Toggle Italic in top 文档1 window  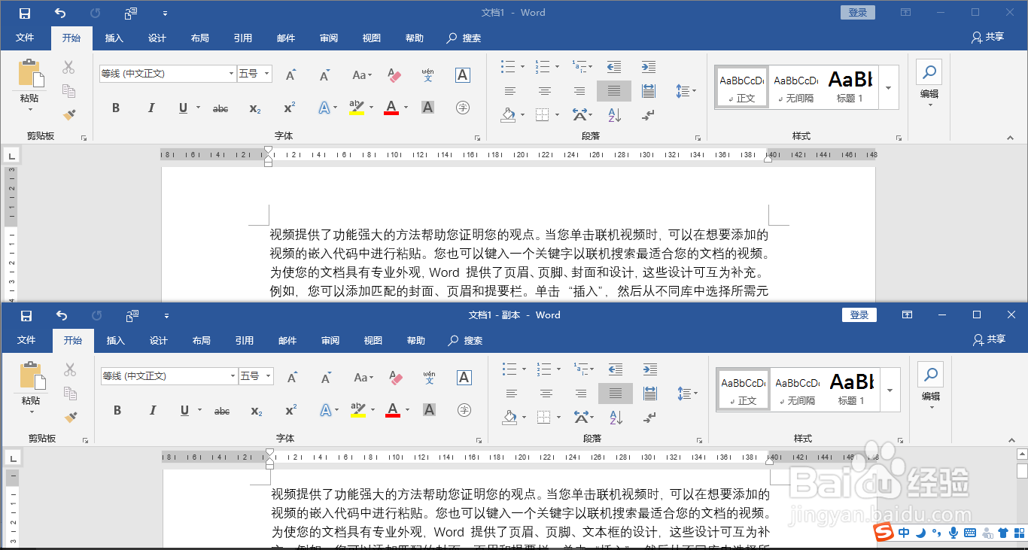tap(151, 108)
